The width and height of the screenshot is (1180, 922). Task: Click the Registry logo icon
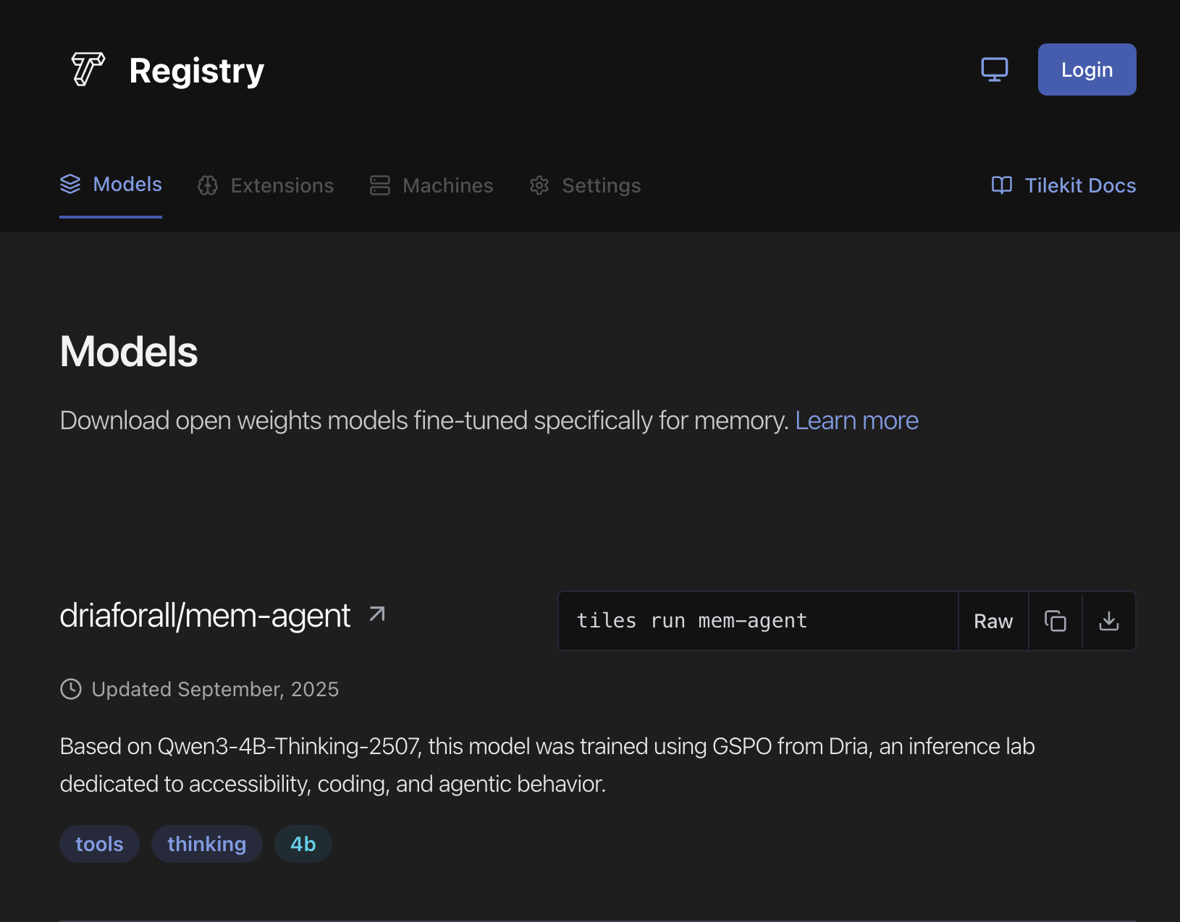[x=85, y=69]
